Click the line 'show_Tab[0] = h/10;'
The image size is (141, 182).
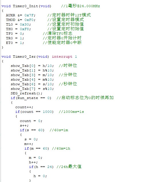pyautogui.click(x=32, y=66)
